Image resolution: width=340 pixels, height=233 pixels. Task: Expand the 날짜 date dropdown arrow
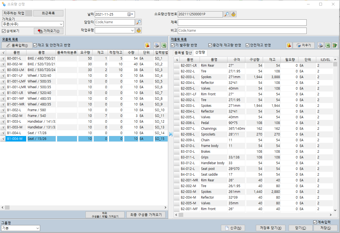pyautogui.click(x=132, y=14)
